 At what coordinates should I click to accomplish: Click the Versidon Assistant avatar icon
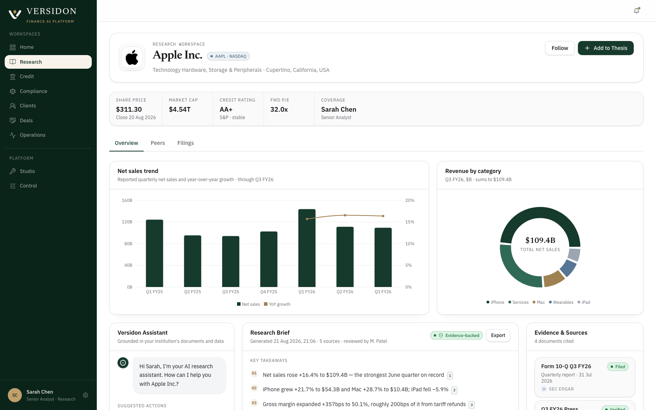(x=123, y=363)
